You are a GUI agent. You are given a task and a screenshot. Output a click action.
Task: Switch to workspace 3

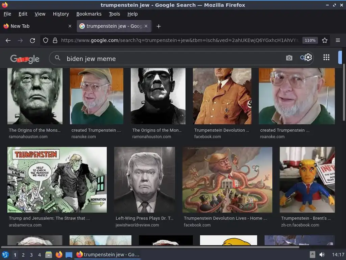31,255
